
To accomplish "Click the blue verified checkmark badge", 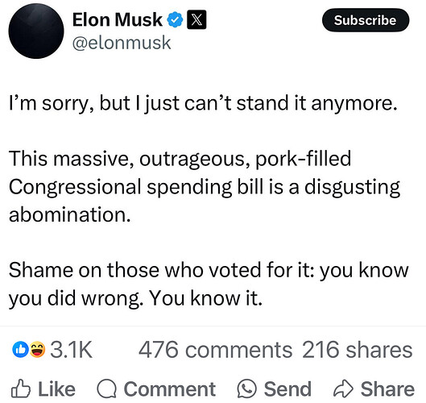I will tap(175, 20).
